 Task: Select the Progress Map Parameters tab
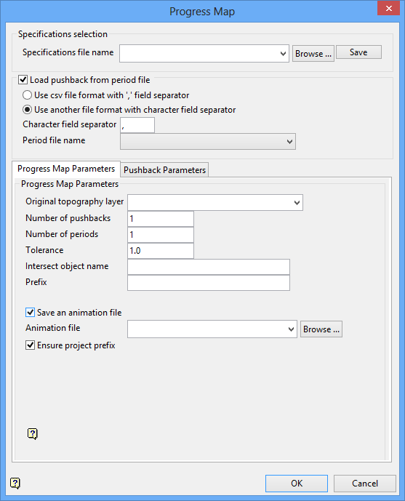(66, 169)
